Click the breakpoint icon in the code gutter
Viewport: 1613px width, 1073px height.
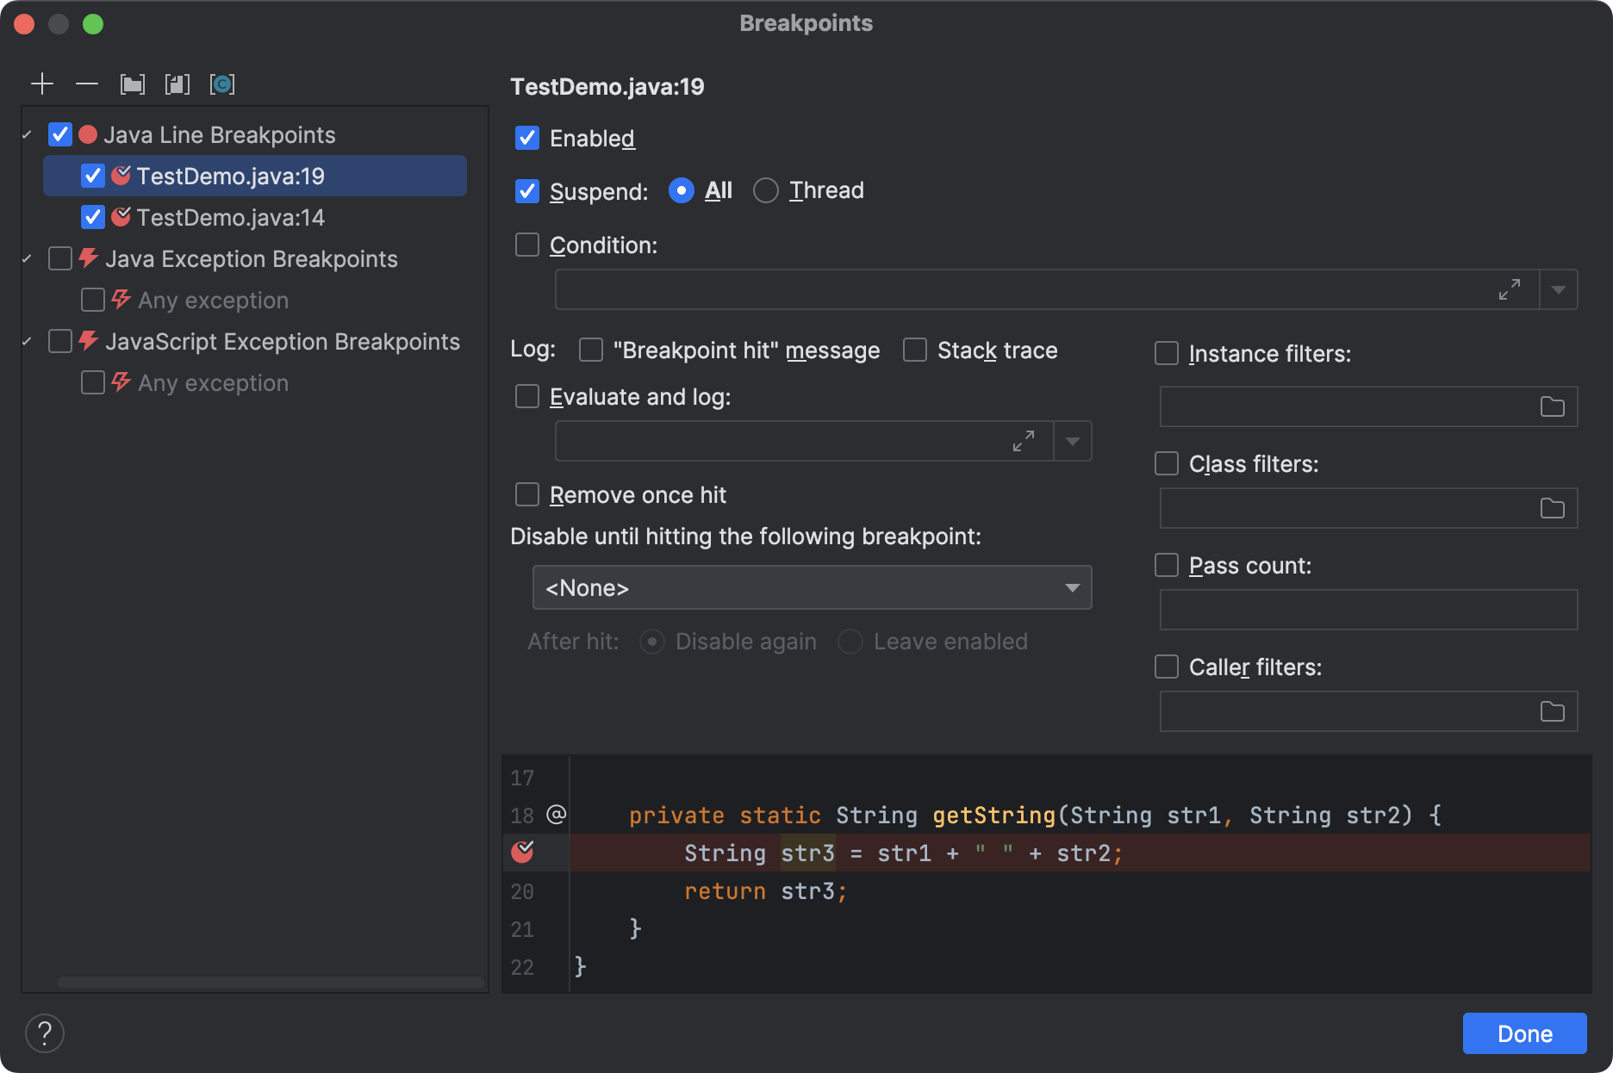point(522,853)
